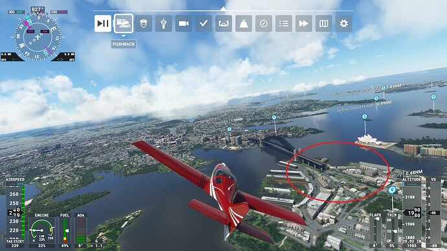Click the fast-forward sim rate icon
This screenshot has height=251, width=447.
(x=304, y=23)
